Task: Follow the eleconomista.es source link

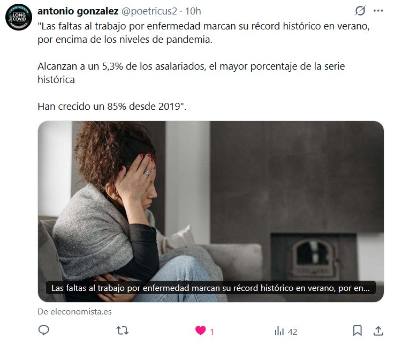Action: pyautogui.click(x=74, y=312)
